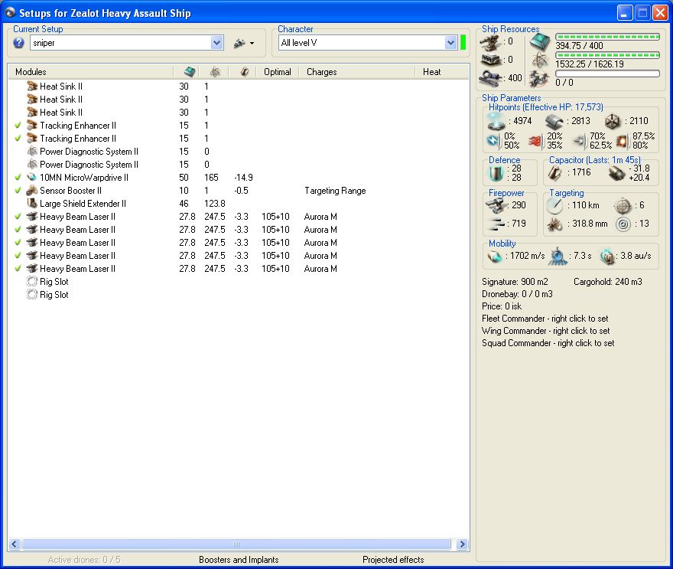673x569 pixels.
Task: Click the second Rig Slot icon
Action: pos(32,294)
